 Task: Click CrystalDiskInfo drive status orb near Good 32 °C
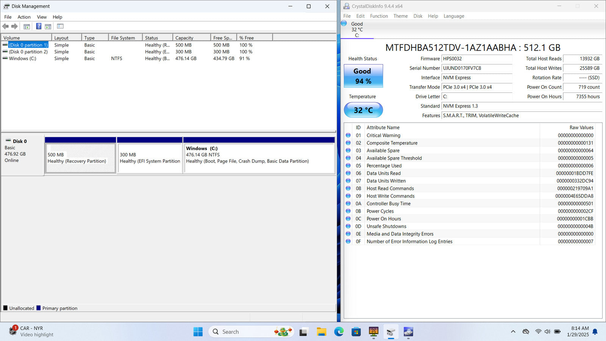coord(344,23)
